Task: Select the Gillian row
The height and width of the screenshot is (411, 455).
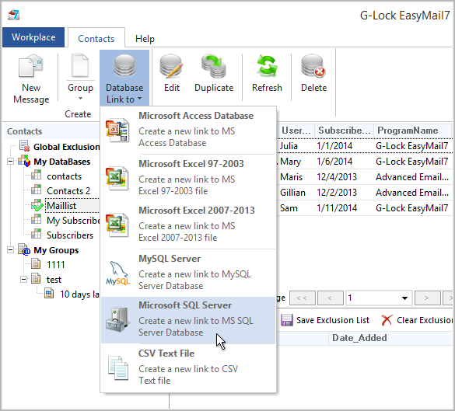Action: tap(365, 193)
